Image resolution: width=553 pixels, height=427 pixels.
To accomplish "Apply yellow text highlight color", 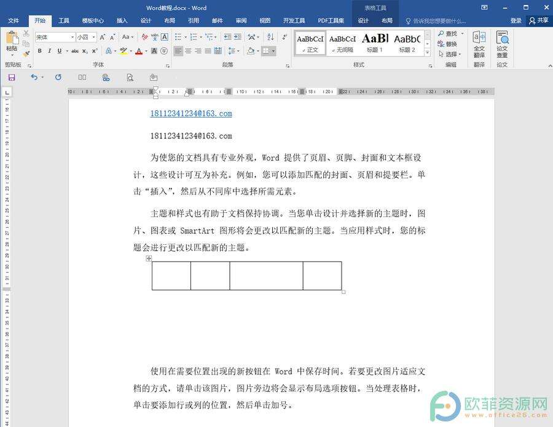I will (x=123, y=51).
